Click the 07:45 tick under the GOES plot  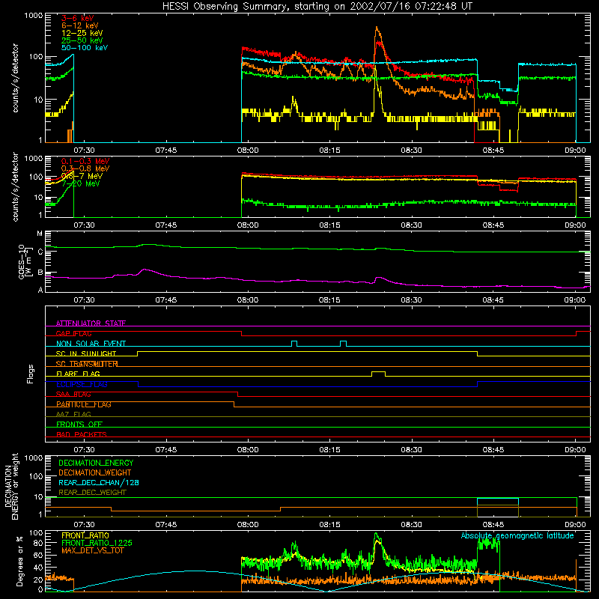point(165,300)
